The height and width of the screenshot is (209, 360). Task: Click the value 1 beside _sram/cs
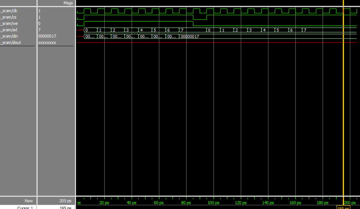(39, 17)
